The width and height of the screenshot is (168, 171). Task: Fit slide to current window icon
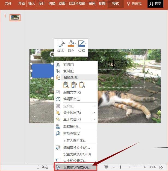tap(161, 167)
